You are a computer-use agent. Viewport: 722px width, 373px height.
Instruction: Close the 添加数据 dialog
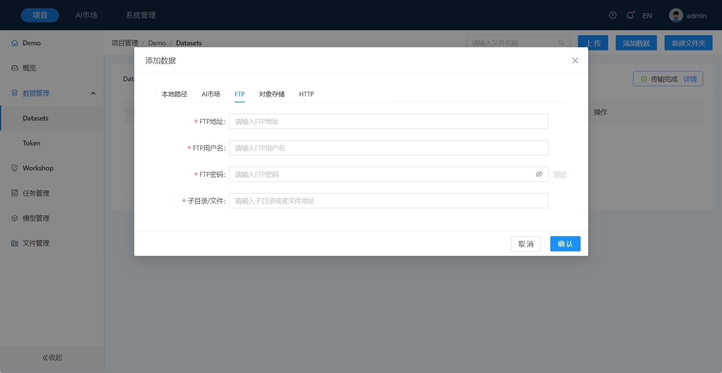click(575, 60)
